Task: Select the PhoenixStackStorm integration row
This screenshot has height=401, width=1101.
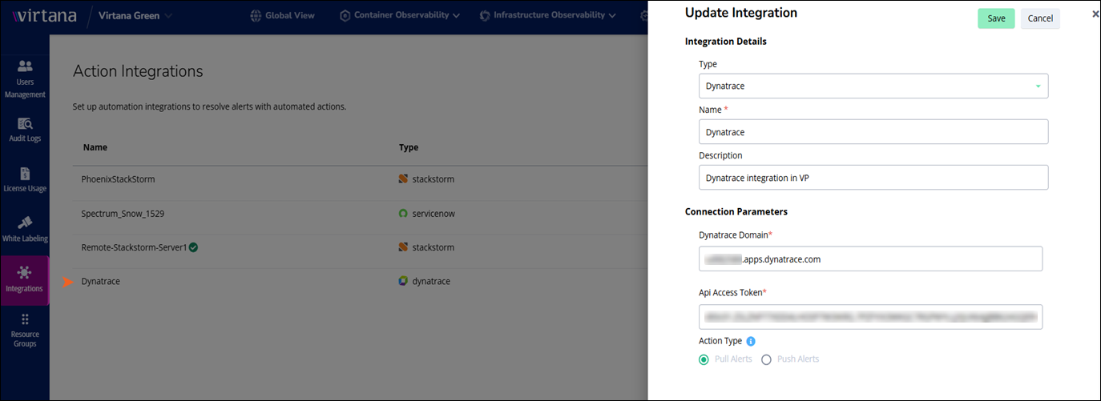Action: 359,179
